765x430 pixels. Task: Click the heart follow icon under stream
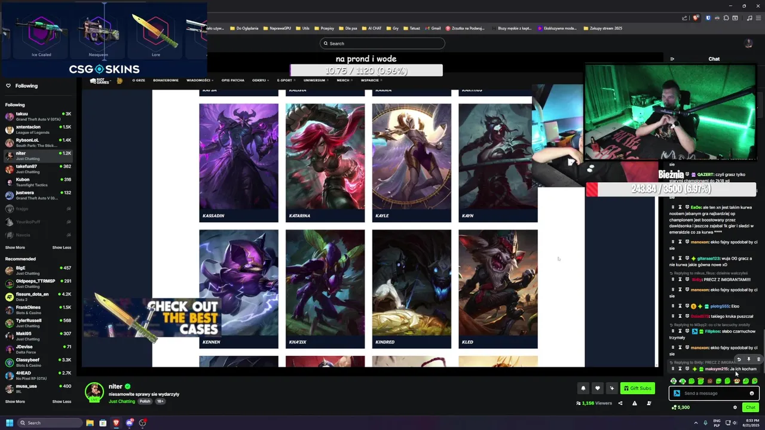(597, 388)
